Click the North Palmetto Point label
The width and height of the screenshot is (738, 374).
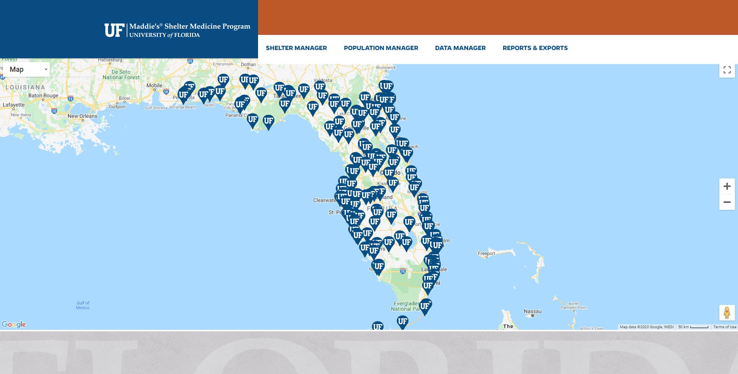pos(574,306)
